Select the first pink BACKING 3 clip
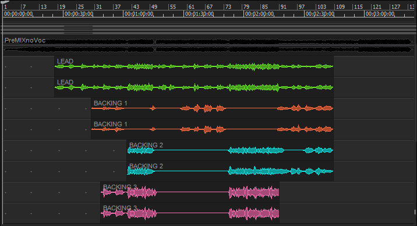 (x=190, y=192)
